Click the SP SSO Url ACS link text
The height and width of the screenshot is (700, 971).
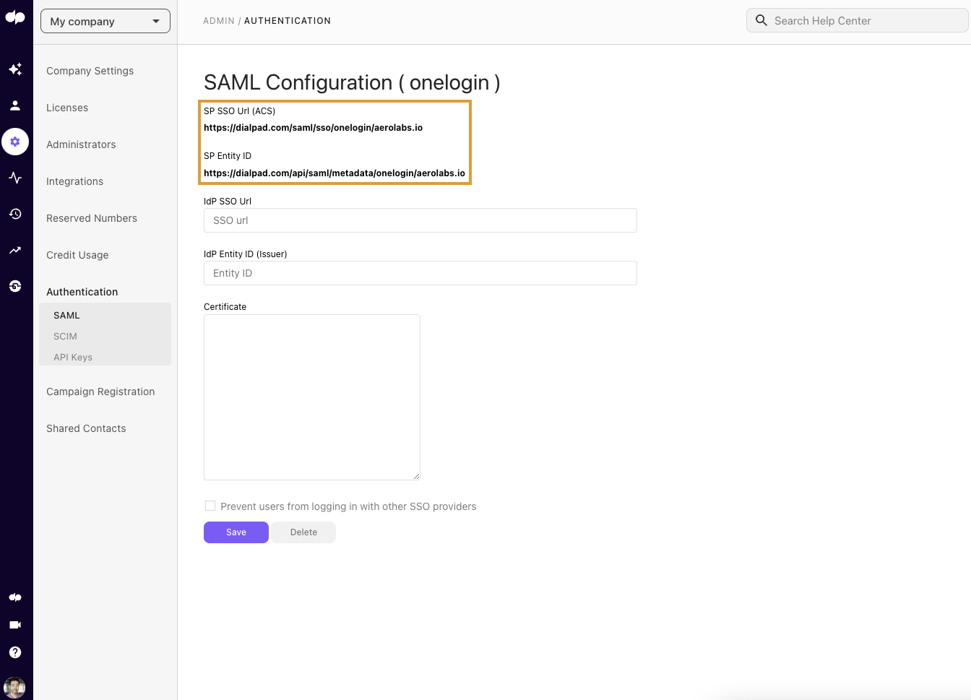pyautogui.click(x=313, y=128)
